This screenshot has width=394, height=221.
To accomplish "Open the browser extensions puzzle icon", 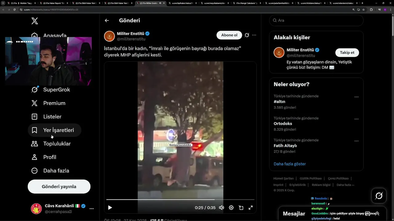I will [x=371, y=10].
